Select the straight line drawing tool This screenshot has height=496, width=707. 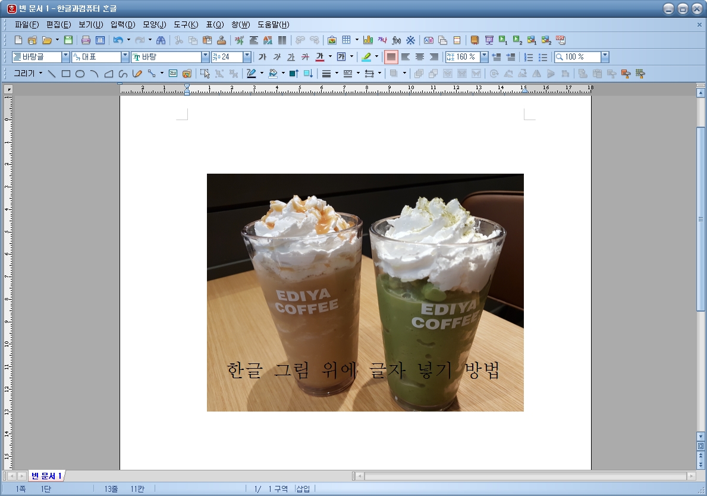51,74
